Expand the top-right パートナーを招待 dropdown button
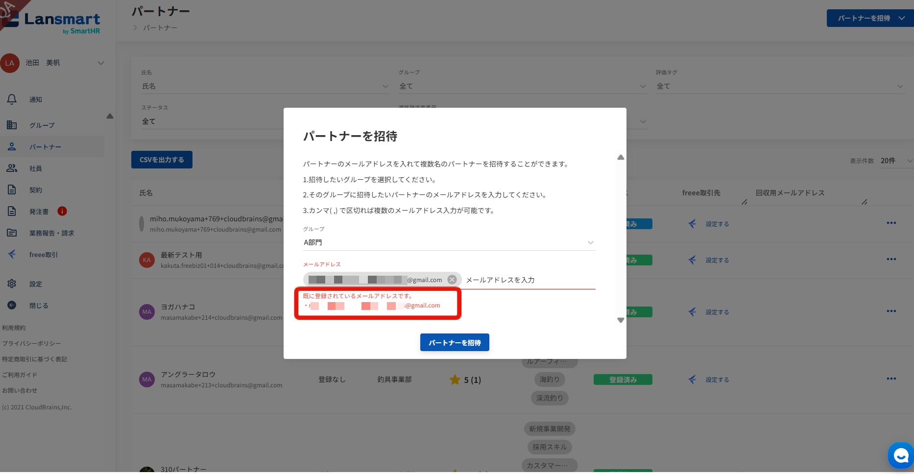The height and width of the screenshot is (474, 914). pos(870,18)
